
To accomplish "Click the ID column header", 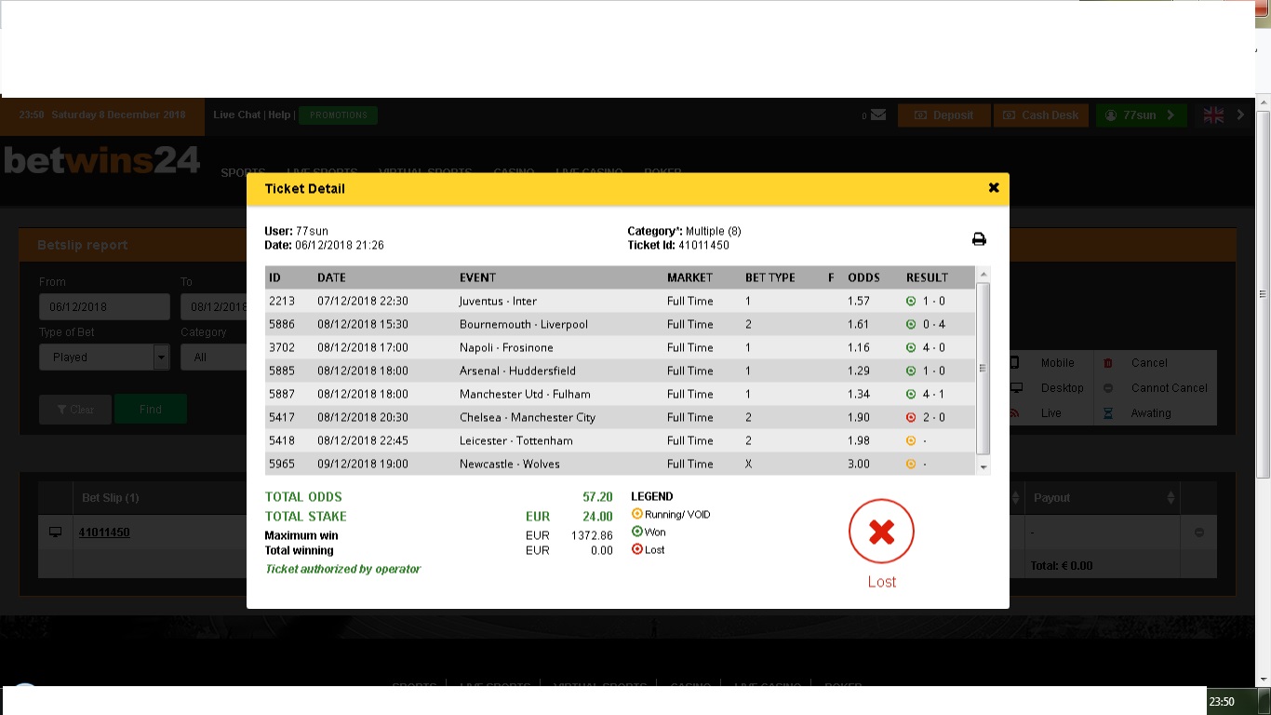I will 274,277.
